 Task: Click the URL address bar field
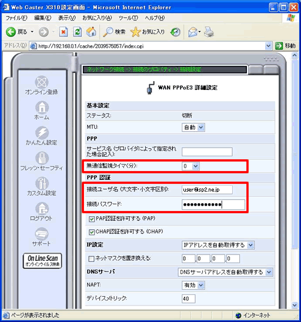152,46
